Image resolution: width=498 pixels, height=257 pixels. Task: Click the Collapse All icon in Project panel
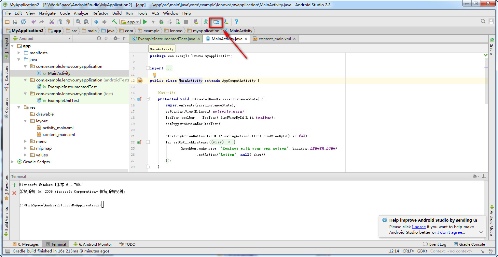(x=106, y=38)
